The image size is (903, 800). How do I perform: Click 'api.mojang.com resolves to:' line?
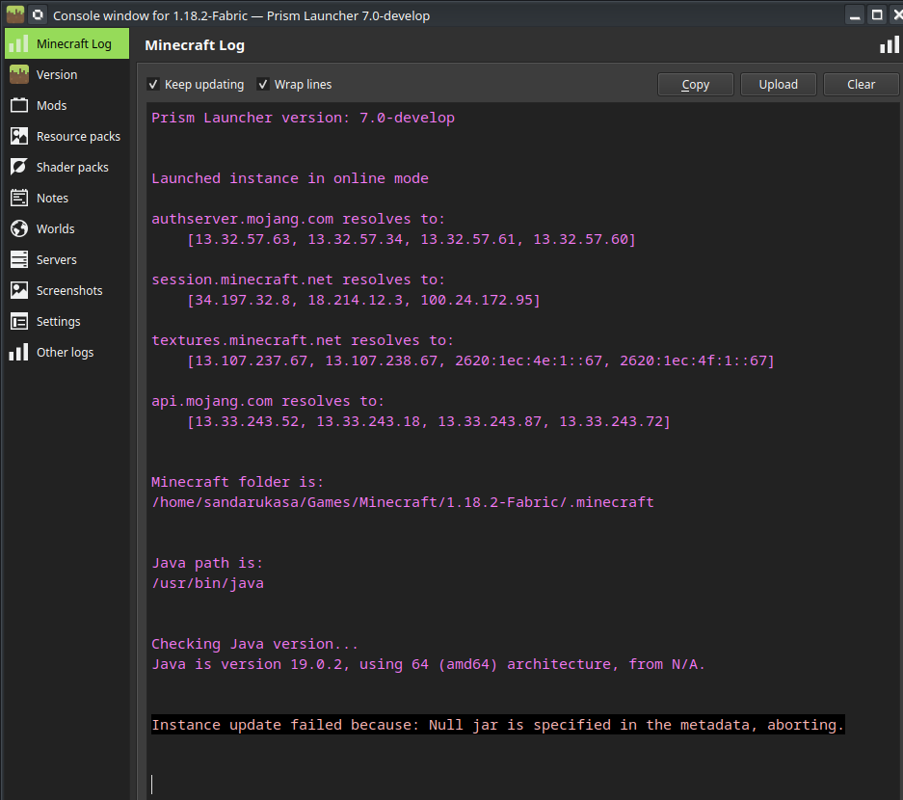coord(268,401)
